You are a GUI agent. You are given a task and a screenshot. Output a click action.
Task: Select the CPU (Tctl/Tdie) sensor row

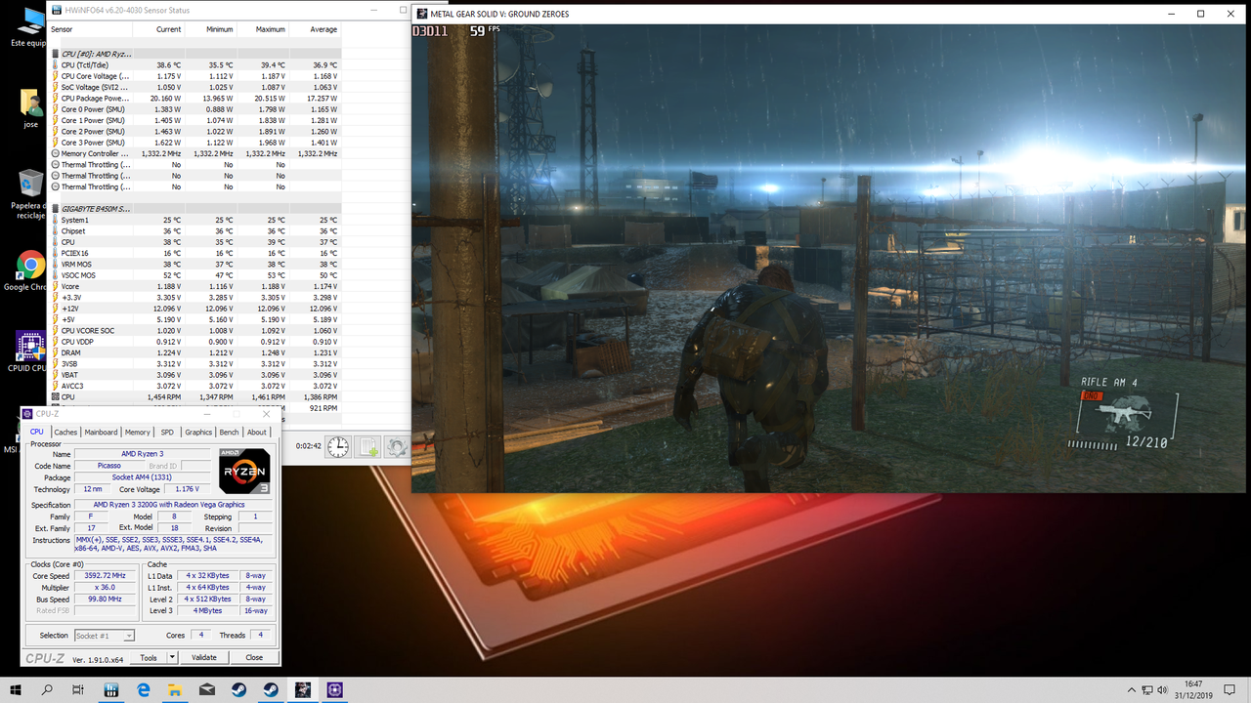tap(194, 64)
